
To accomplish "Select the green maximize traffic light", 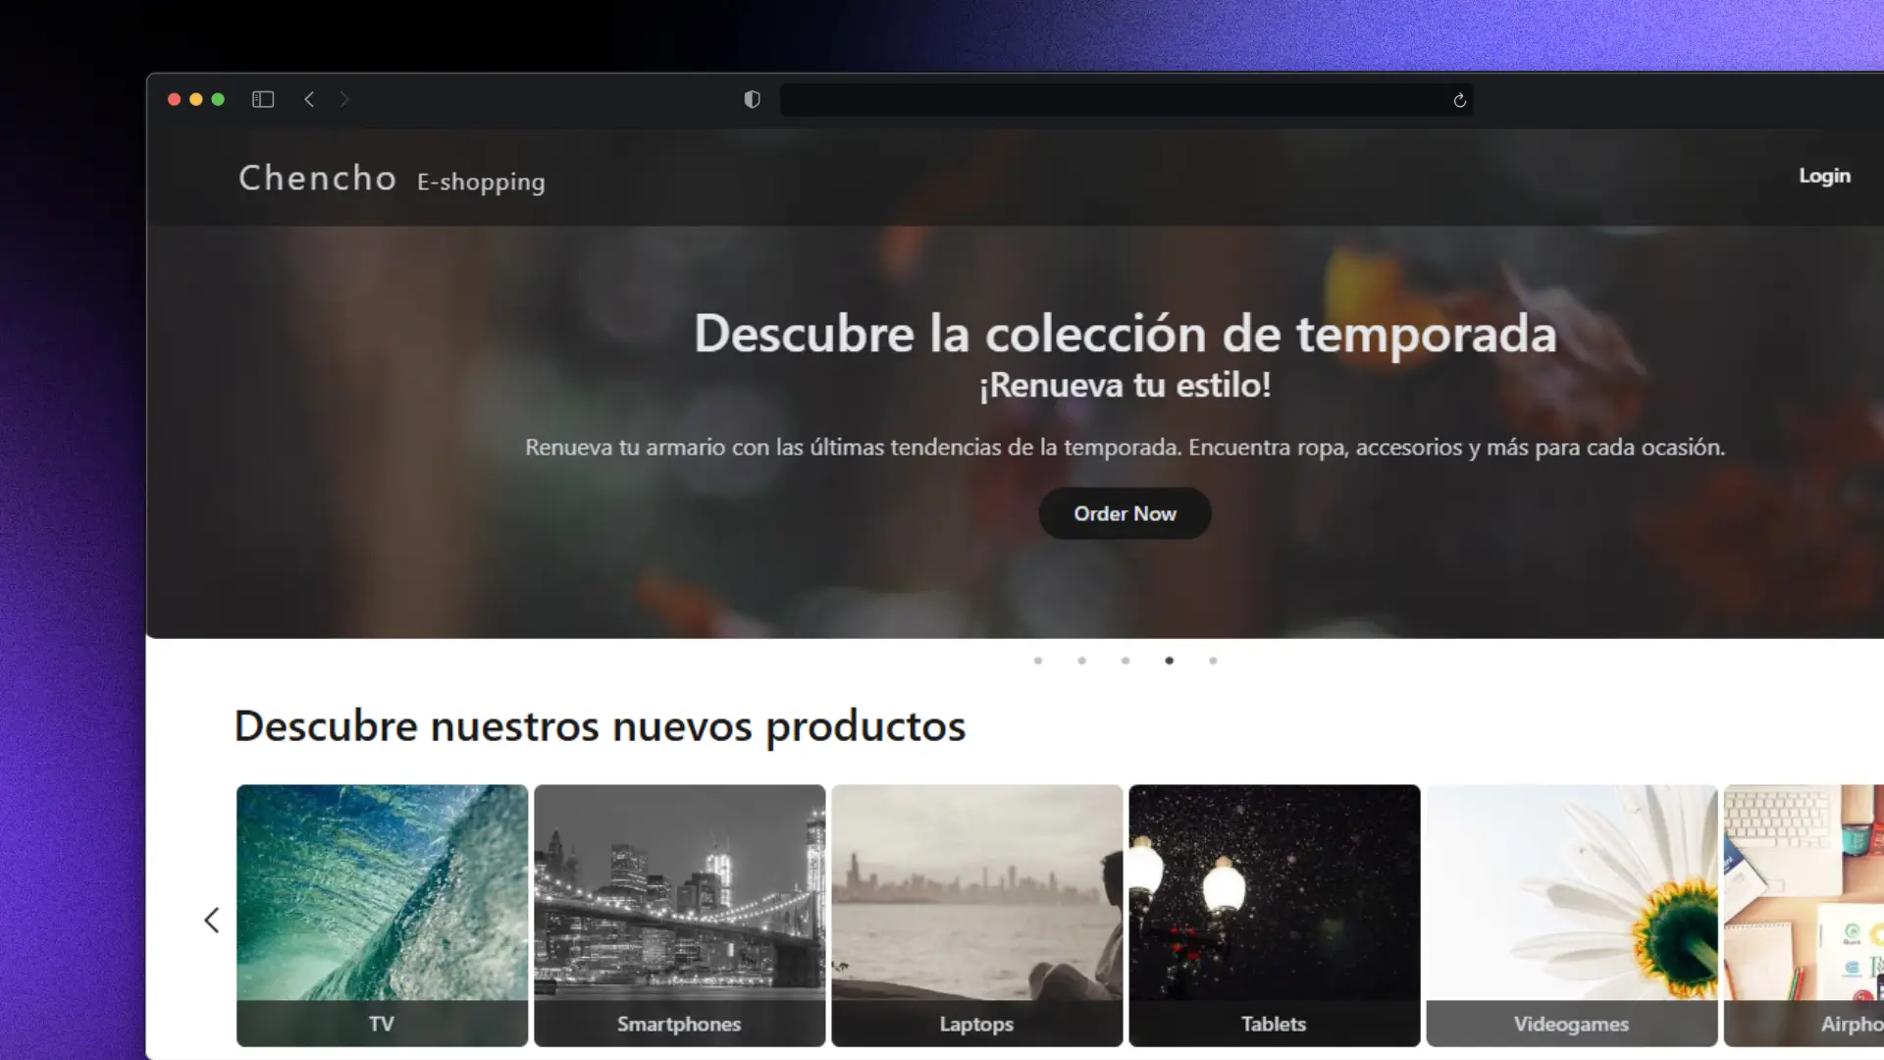I will (x=218, y=99).
